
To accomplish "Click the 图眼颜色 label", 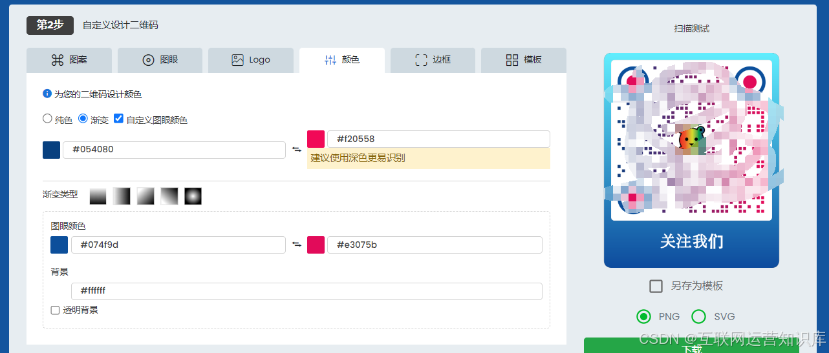I will point(68,226).
